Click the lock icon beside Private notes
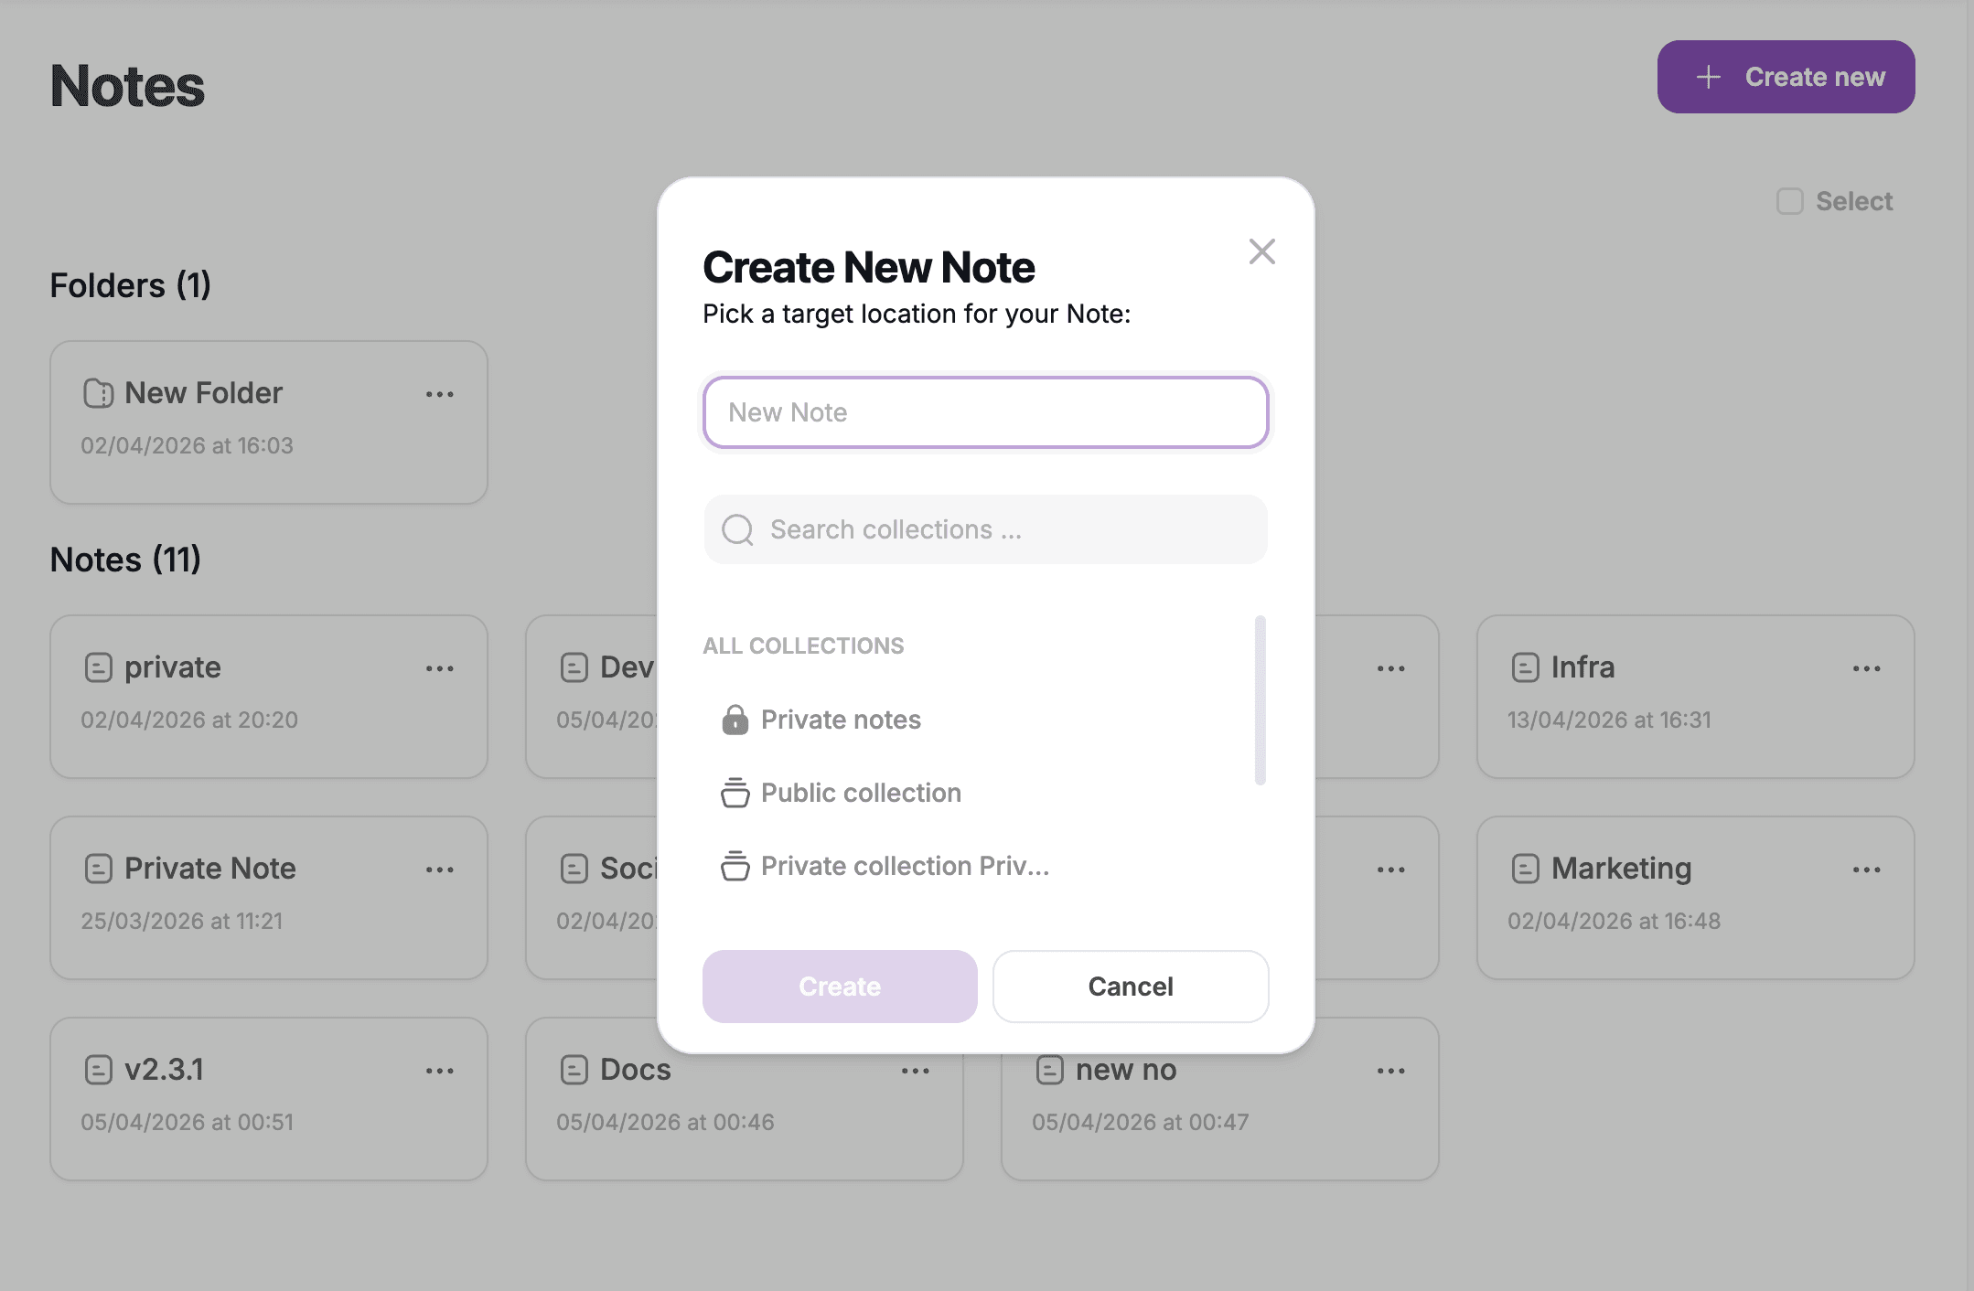1974x1291 pixels. [x=735, y=720]
